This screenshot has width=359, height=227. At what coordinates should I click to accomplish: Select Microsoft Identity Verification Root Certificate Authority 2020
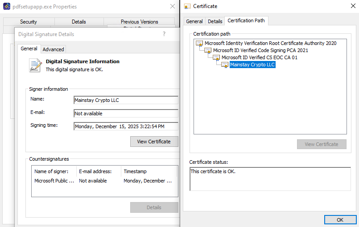[270, 44]
